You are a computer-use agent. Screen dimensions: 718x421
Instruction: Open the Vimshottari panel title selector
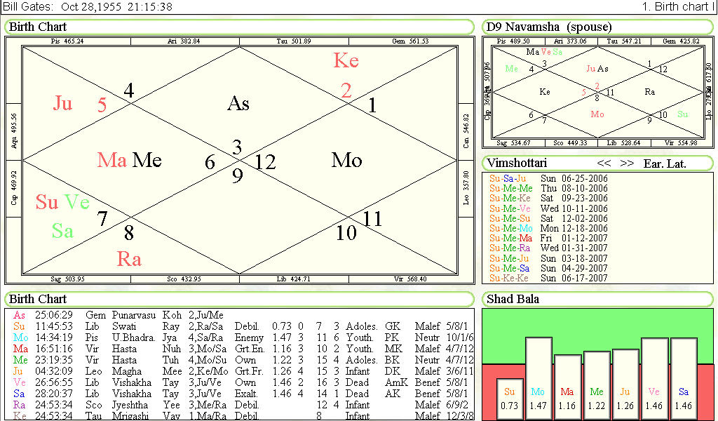[516, 163]
